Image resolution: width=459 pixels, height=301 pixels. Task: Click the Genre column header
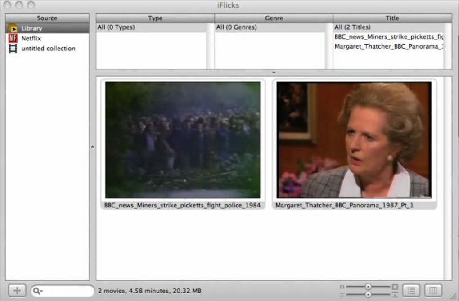[274, 18]
